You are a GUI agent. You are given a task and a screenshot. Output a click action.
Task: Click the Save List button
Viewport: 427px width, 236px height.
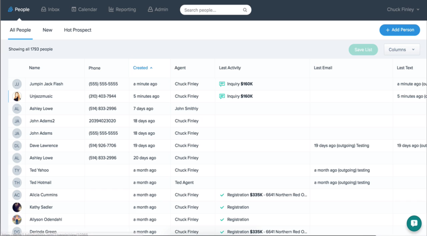[363, 50]
